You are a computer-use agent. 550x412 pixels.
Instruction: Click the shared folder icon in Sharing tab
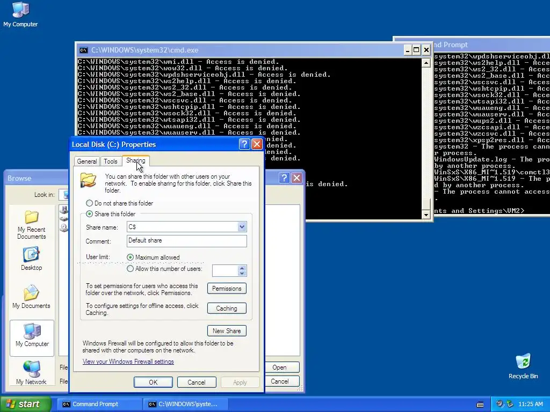(88, 180)
